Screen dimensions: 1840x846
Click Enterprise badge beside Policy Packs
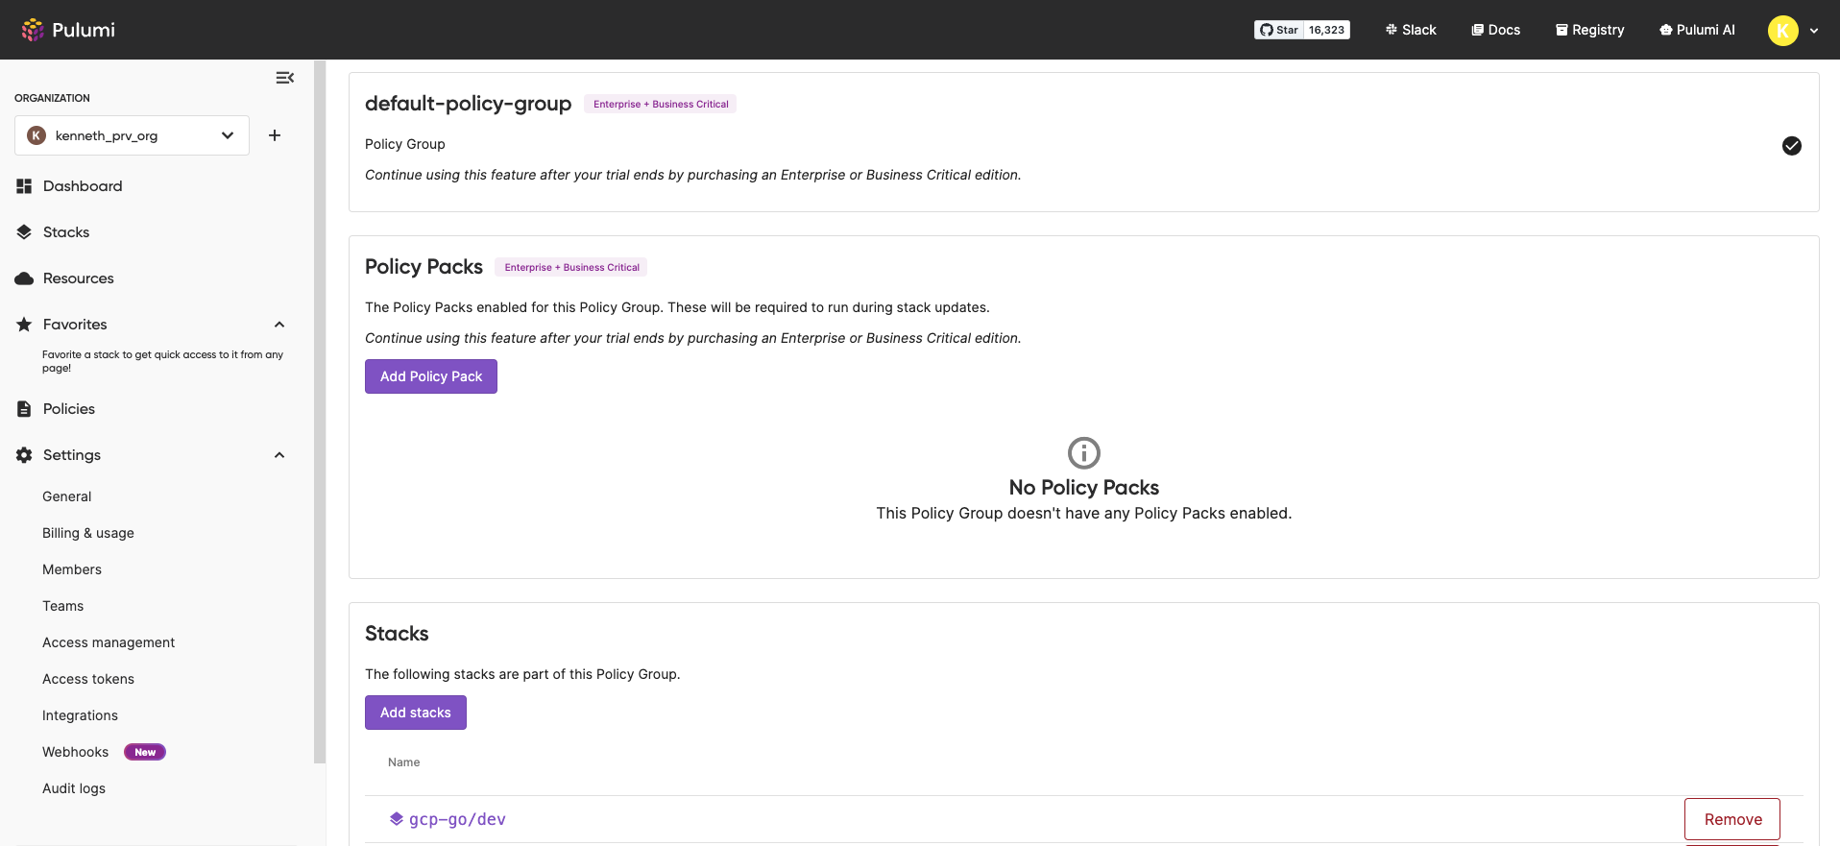(571, 267)
